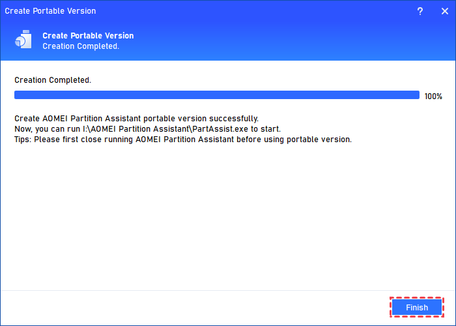Click the Finish button
The image size is (456, 326).
coord(417,307)
